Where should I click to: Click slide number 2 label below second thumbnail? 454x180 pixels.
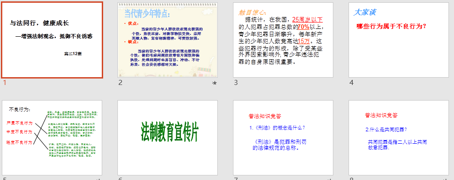click(121, 83)
